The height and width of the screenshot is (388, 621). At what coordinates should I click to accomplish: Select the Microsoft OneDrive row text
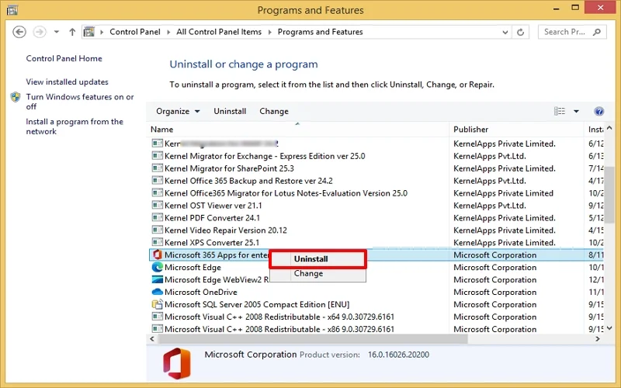click(201, 293)
